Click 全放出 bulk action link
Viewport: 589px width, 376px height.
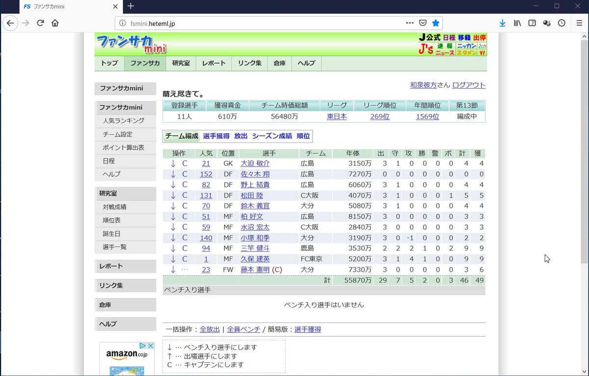coord(210,329)
